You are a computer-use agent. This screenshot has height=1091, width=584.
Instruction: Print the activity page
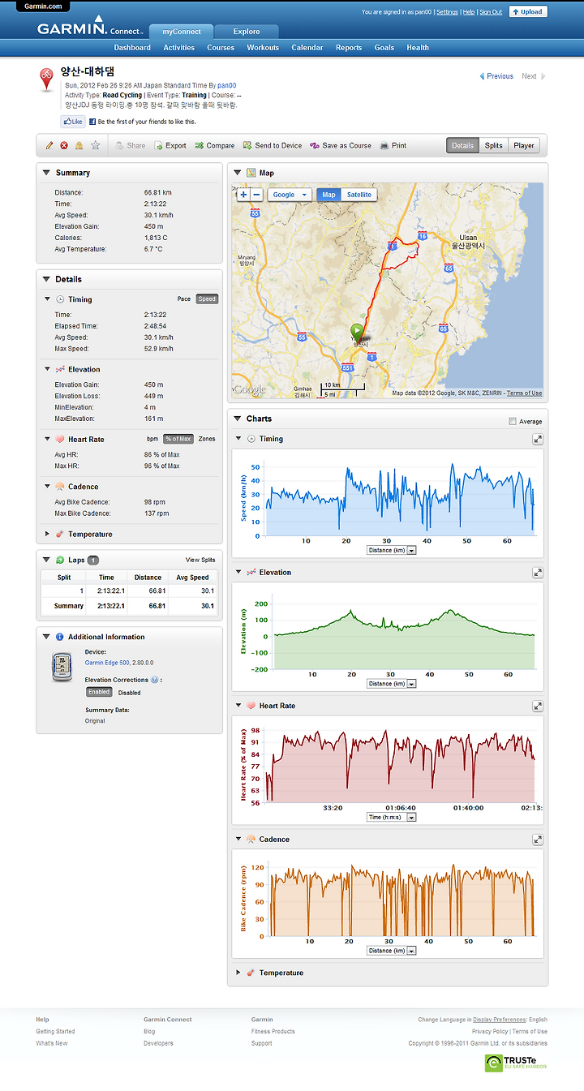393,146
